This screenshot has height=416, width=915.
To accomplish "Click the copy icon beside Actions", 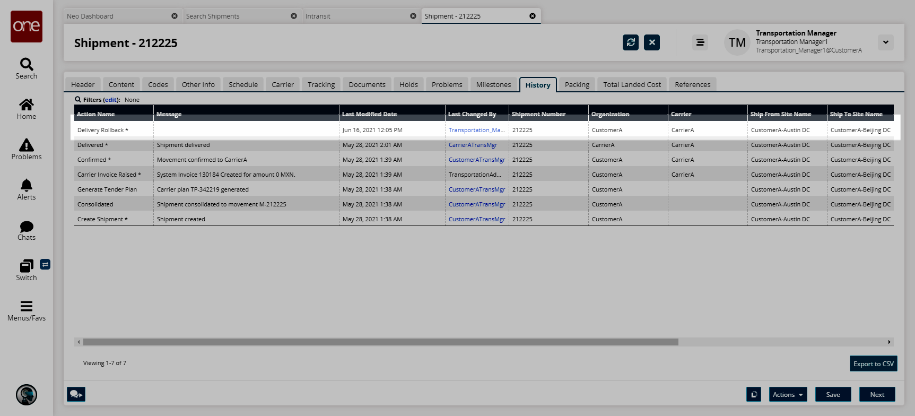I will point(754,394).
